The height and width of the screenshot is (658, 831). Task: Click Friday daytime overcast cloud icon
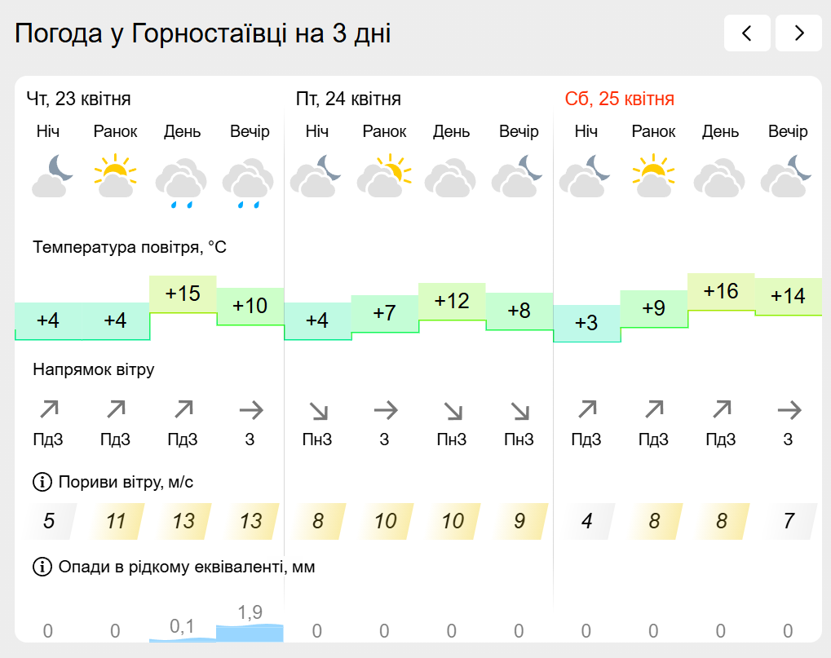pyautogui.click(x=451, y=178)
